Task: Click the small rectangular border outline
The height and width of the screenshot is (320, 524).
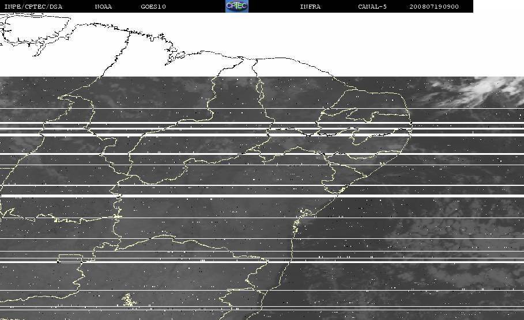Action: tap(70, 258)
